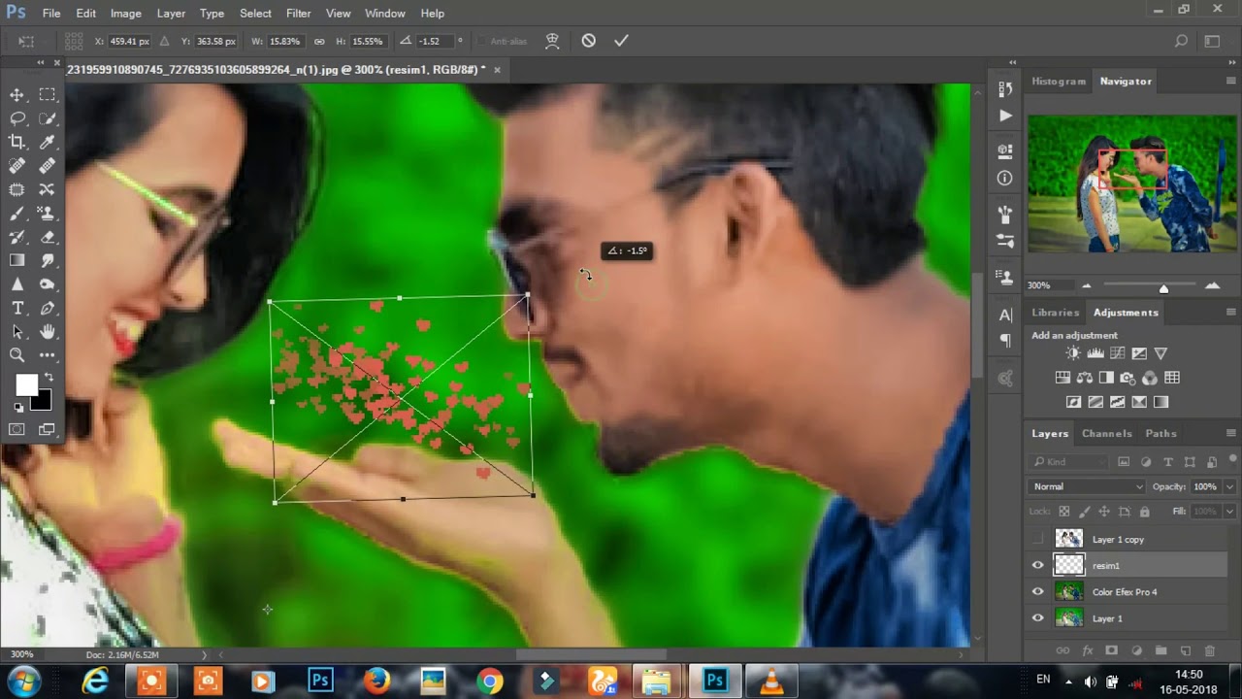Select the Clone Stamp tool
This screenshot has width=1242, height=699.
(47, 214)
